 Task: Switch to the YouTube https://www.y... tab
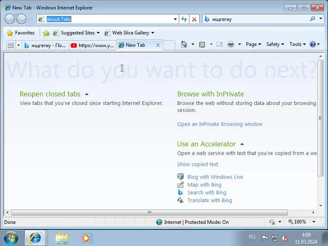coord(93,45)
